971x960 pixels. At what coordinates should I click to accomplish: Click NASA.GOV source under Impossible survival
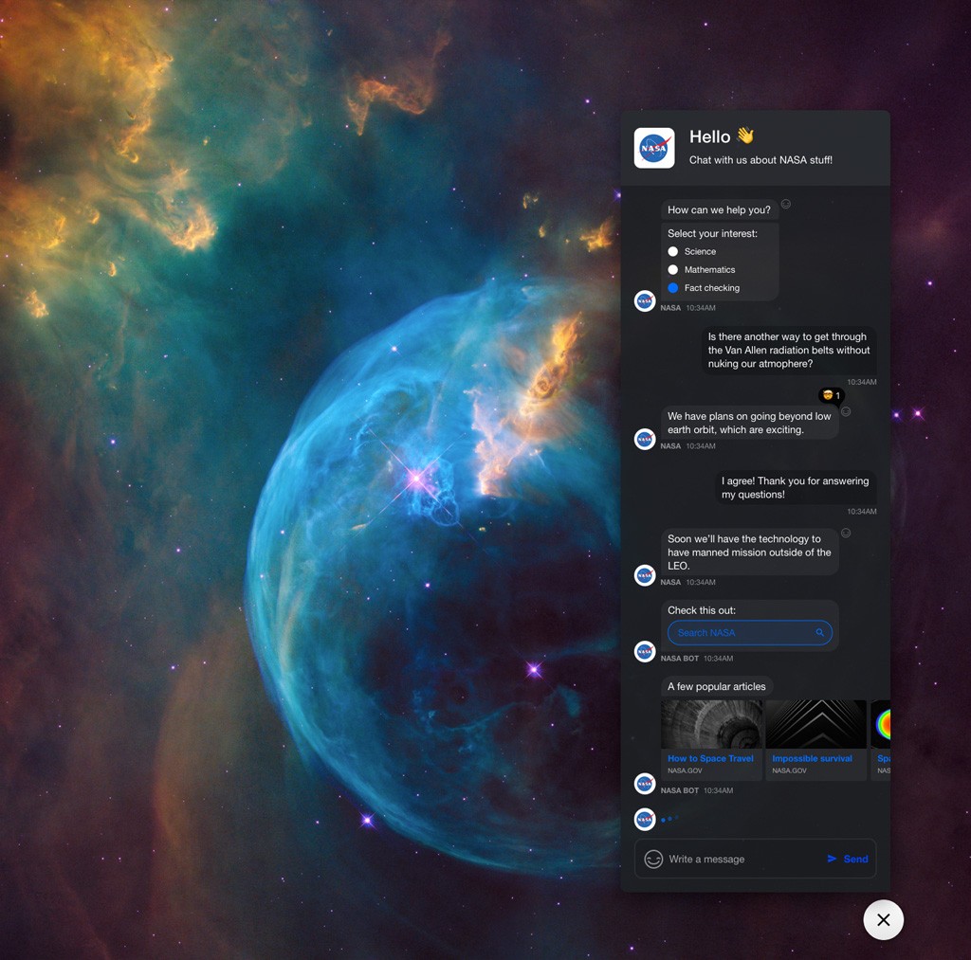(x=790, y=770)
